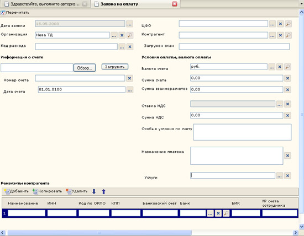Click the magnifier icon beside ЦФО field
Image resolution: width=304 pixels, height=236 pixels.
(289, 24)
